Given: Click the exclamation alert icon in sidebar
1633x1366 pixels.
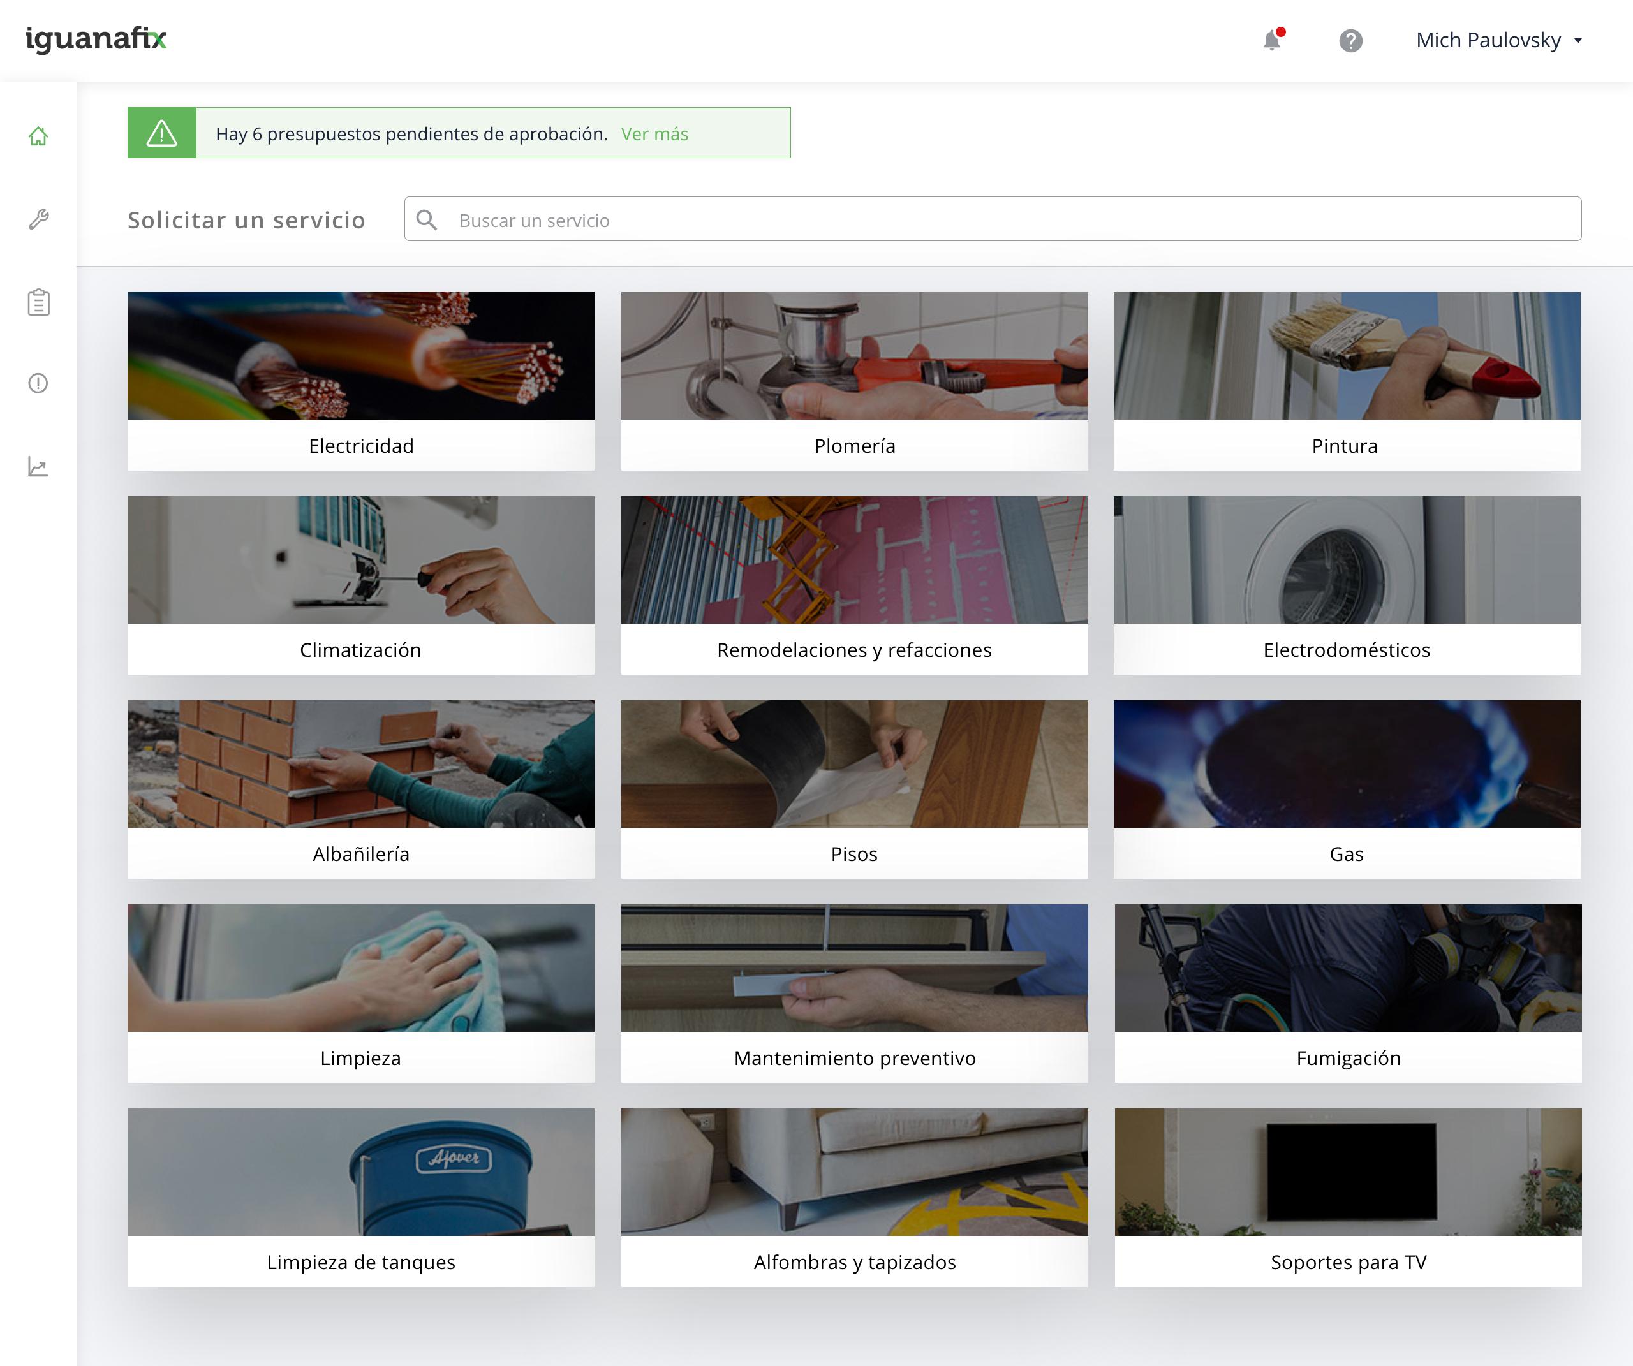Looking at the screenshot, I should [x=38, y=383].
